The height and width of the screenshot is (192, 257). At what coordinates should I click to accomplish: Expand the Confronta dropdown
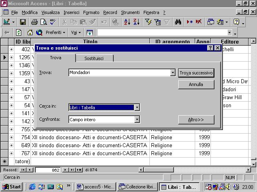[137, 120]
